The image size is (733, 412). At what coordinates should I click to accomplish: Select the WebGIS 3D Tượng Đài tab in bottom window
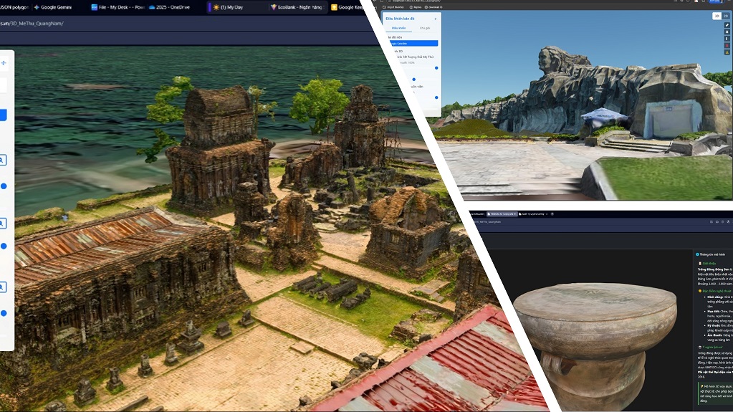(x=502, y=214)
